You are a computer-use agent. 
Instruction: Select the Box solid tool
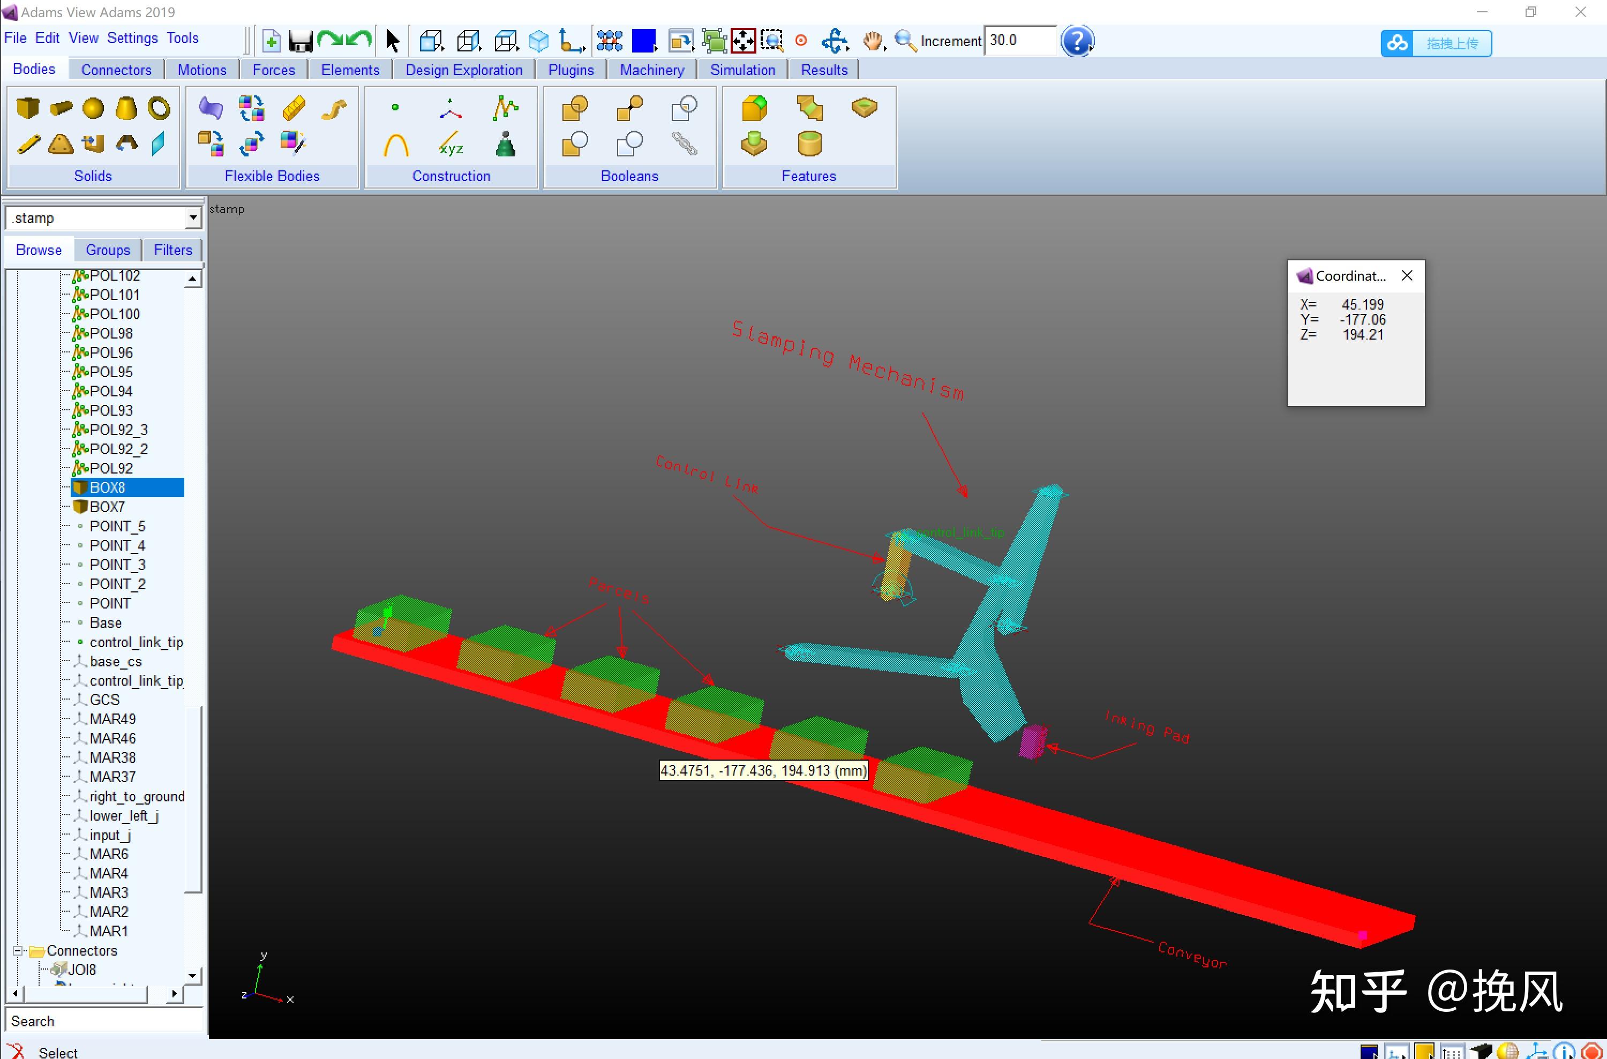coord(28,108)
